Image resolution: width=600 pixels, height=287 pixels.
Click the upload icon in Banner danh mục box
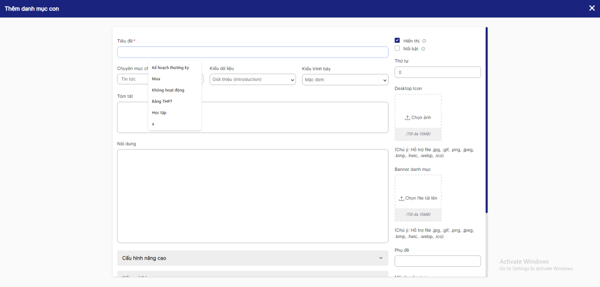401,198
